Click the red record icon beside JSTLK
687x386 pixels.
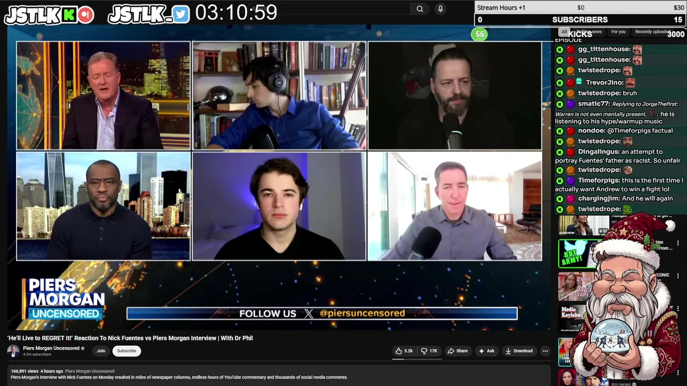click(85, 14)
